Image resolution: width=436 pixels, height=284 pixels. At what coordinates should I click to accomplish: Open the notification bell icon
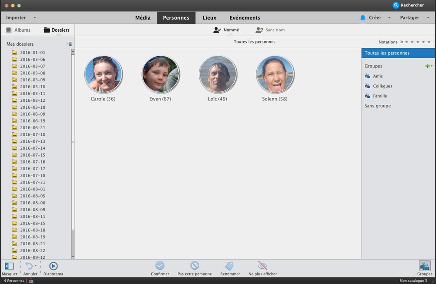(363, 18)
